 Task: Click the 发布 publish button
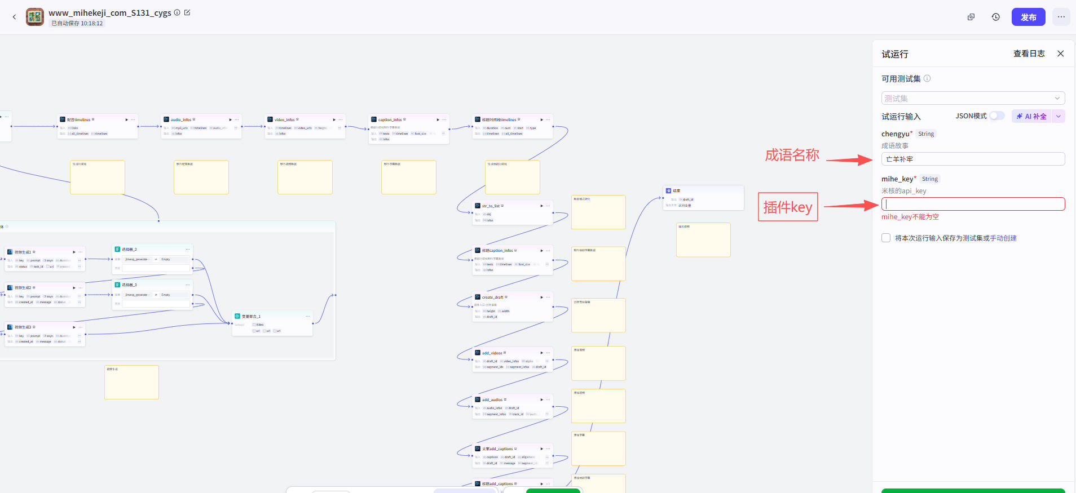click(1028, 17)
